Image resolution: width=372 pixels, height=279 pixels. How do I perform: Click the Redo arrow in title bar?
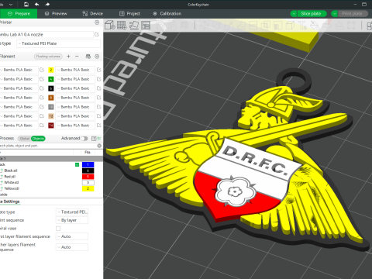47,4
